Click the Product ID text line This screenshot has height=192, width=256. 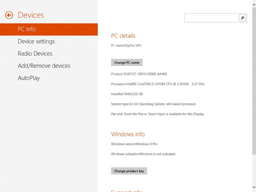click(x=139, y=74)
